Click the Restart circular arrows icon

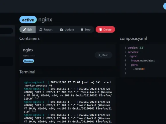point(41,29)
